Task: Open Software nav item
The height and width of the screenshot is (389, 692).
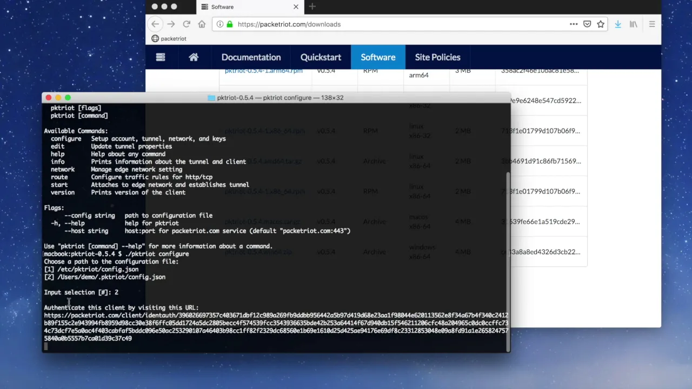Action: [378, 57]
